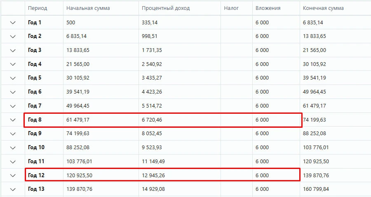
Task: Click interest income value 12 945,26
Action: click(x=153, y=175)
